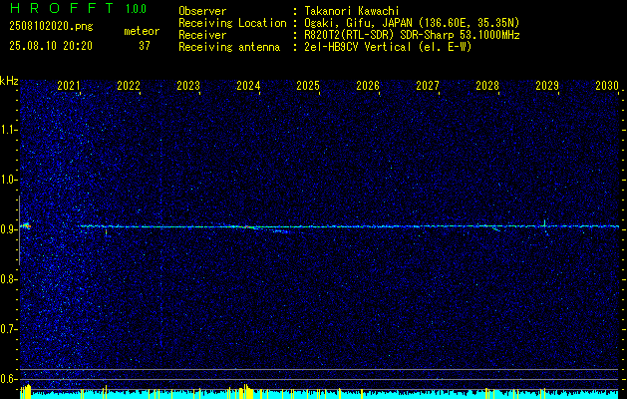Click the R820T2(RTL-SDR) SDR-Sharp 53.1000MHz text
Viewport: 627px width, 399px height.
(x=412, y=35)
